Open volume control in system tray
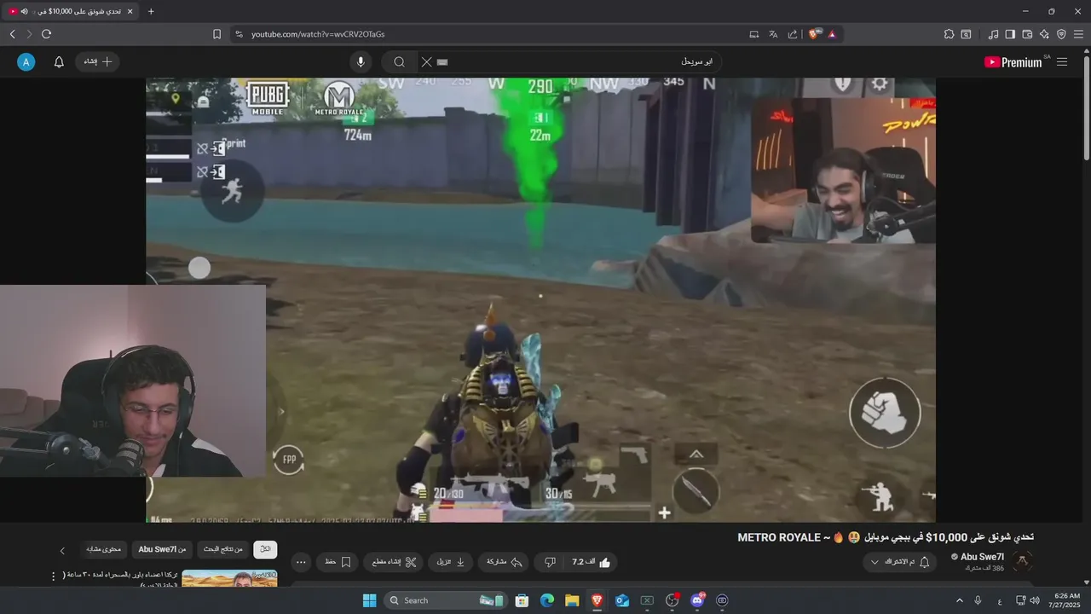 coord(1035,600)
